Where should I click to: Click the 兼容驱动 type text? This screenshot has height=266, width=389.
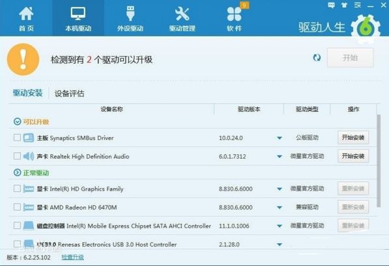pyautogui.click(x=307, y=207)
